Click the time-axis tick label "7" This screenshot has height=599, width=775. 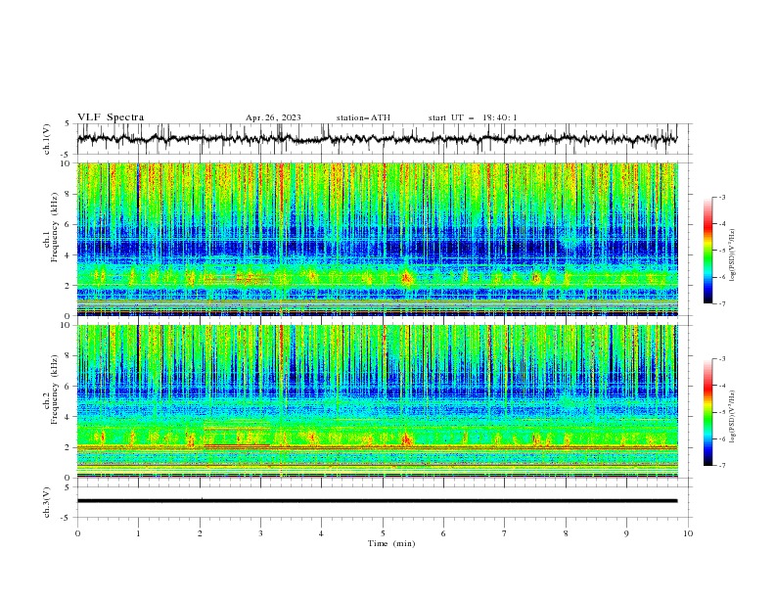[x=505, y=533]
